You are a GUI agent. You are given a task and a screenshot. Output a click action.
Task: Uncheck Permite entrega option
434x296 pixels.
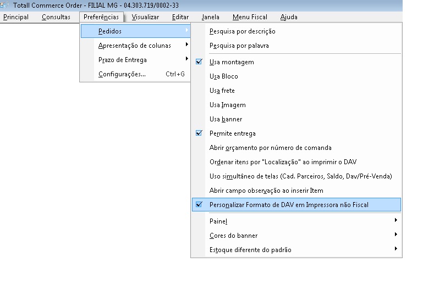click(296, 133)
